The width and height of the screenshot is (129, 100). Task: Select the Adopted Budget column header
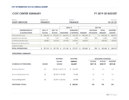tap(112, 32)
